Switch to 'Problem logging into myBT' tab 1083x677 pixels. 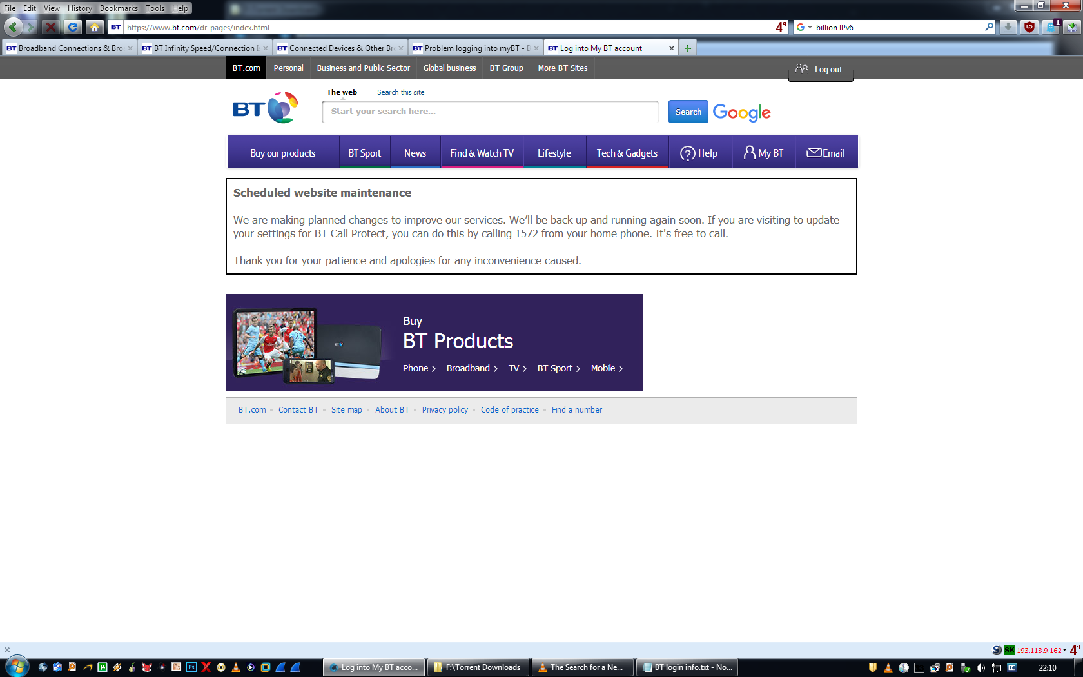click(474, 48)
